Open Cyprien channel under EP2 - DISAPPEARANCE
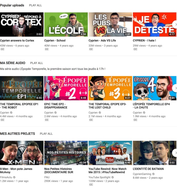This screenshot has width=177, height=190. [x=49, y=113]
